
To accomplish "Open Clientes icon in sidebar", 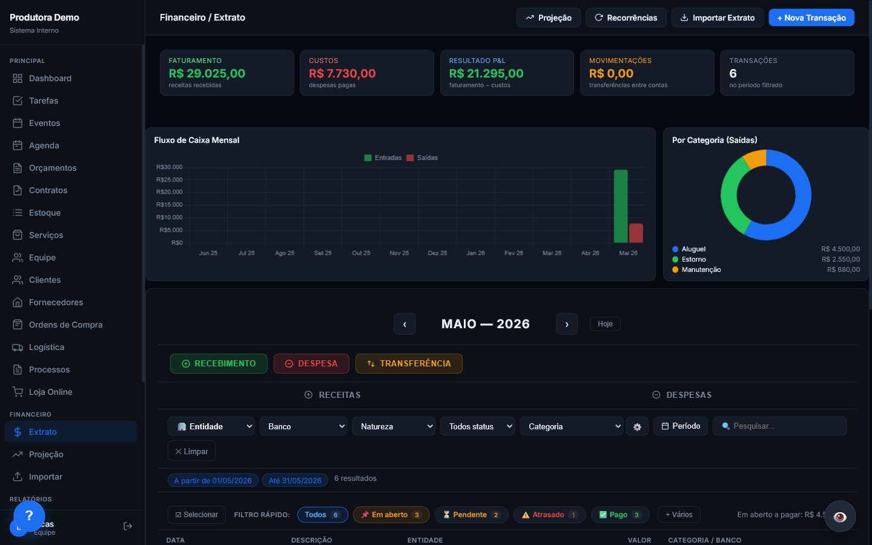I will point(18,280).
